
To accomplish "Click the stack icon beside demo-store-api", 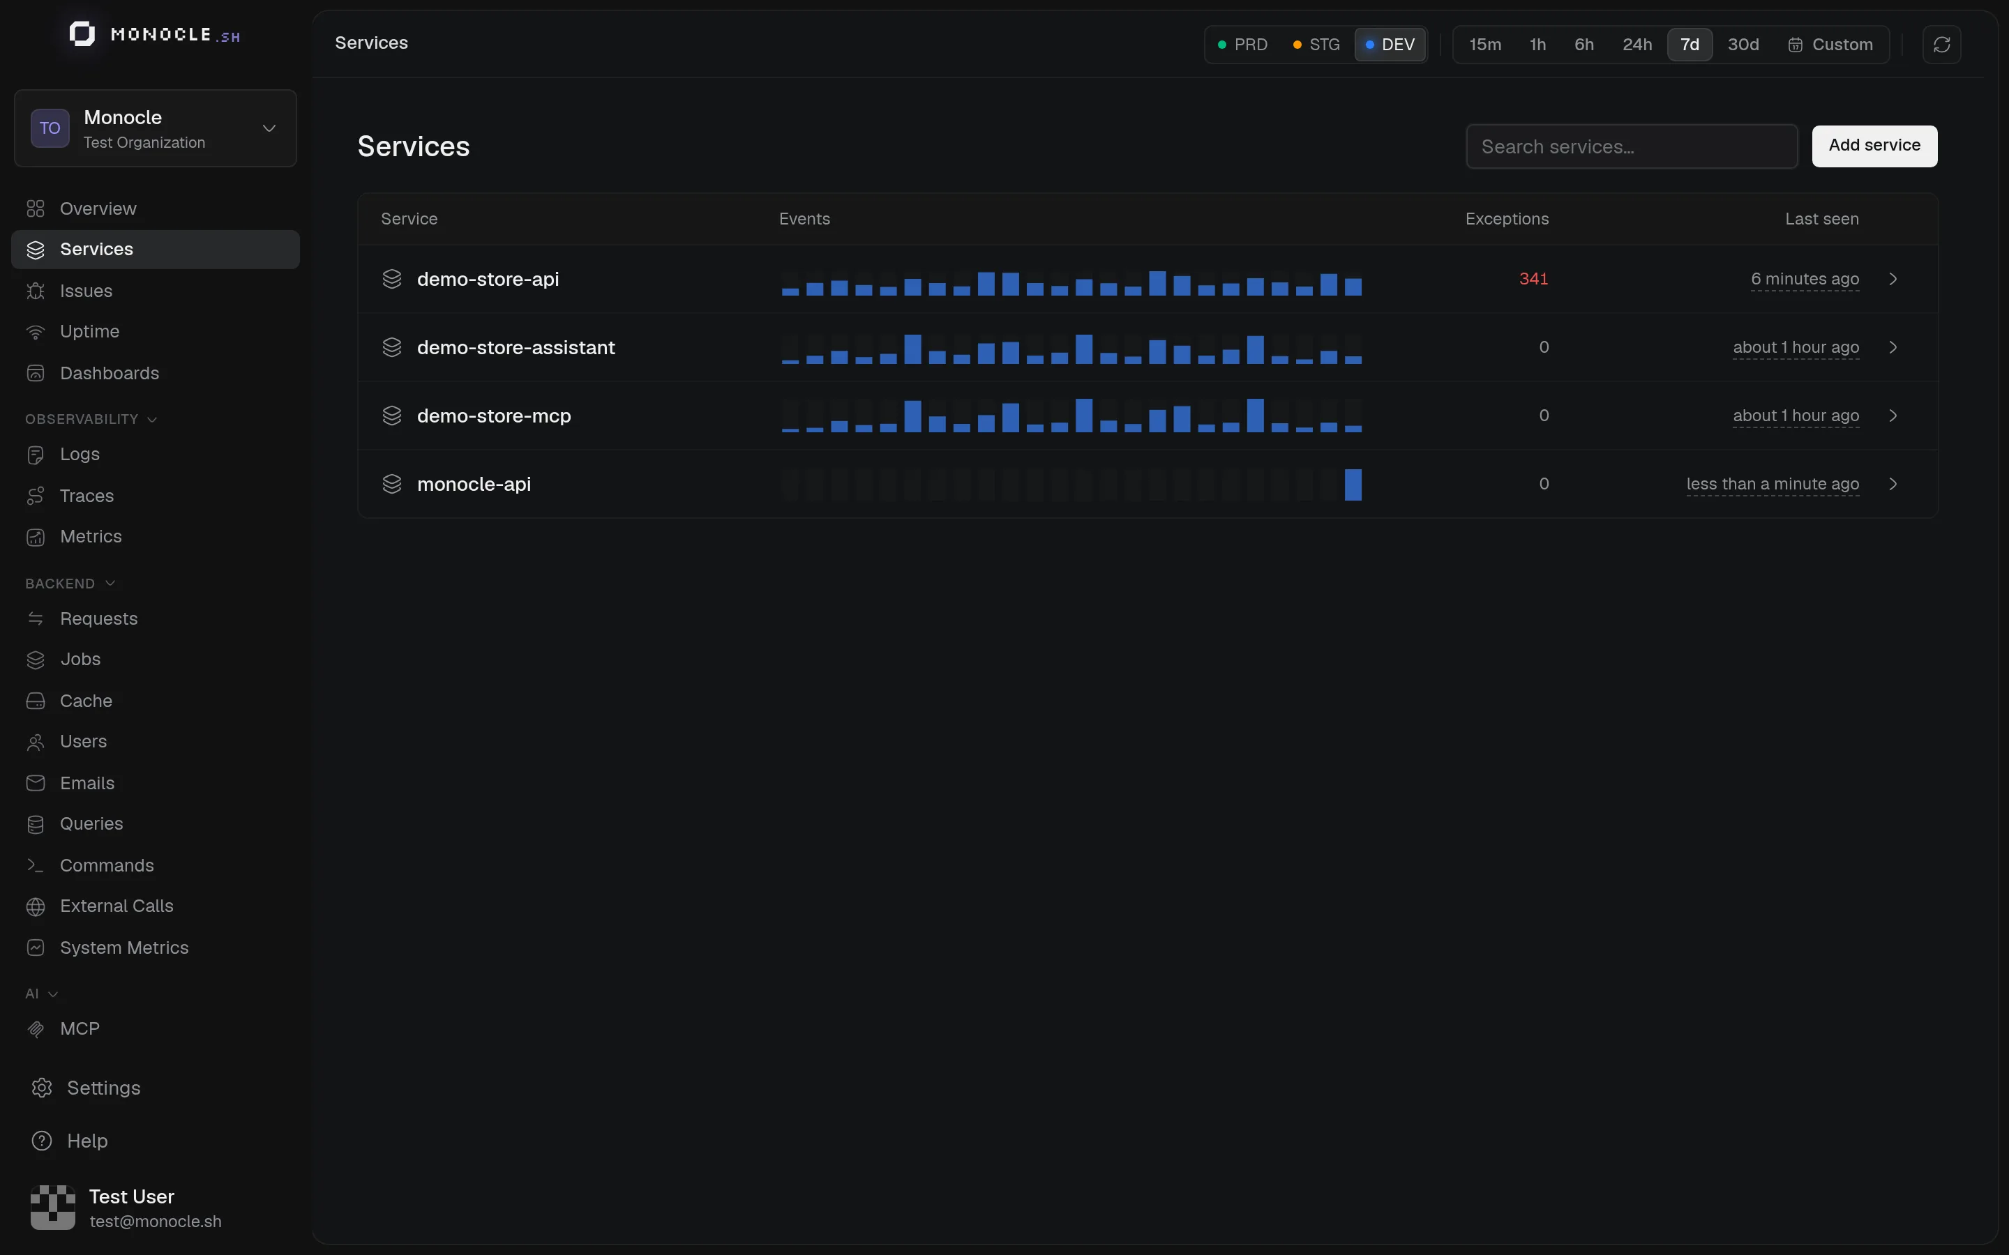I will 392,279.
